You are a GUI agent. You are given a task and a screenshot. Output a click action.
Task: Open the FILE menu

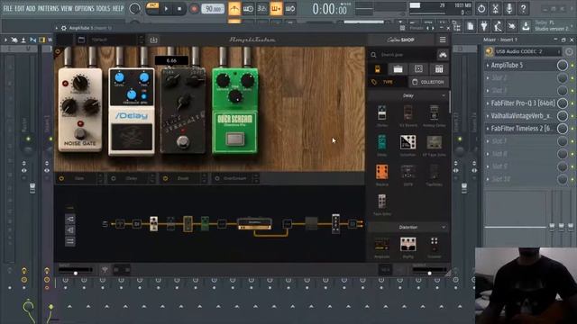click(7, 8)
